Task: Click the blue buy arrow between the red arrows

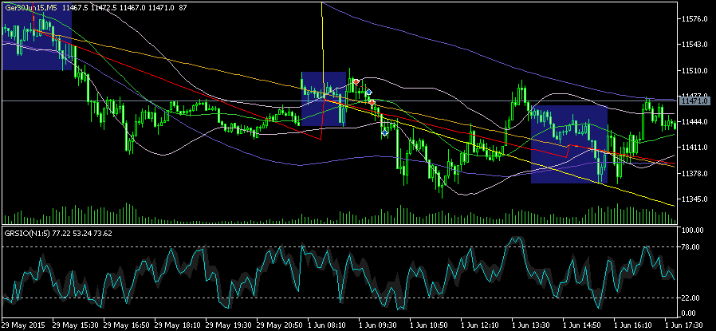Action: click(368, 92)
